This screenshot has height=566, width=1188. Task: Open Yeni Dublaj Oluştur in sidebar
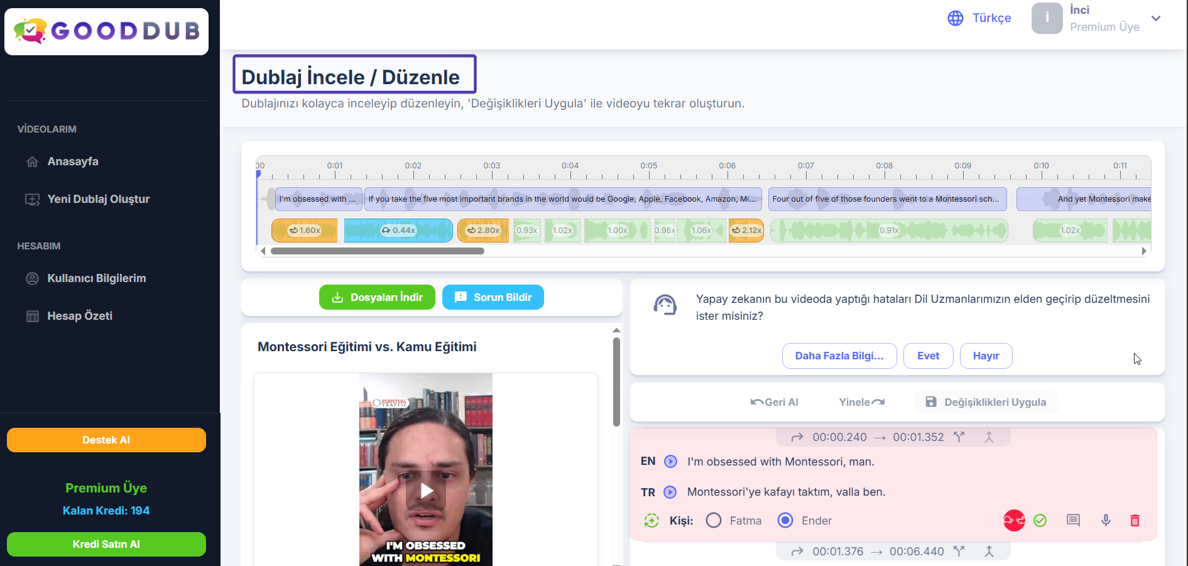click(98, 199)
